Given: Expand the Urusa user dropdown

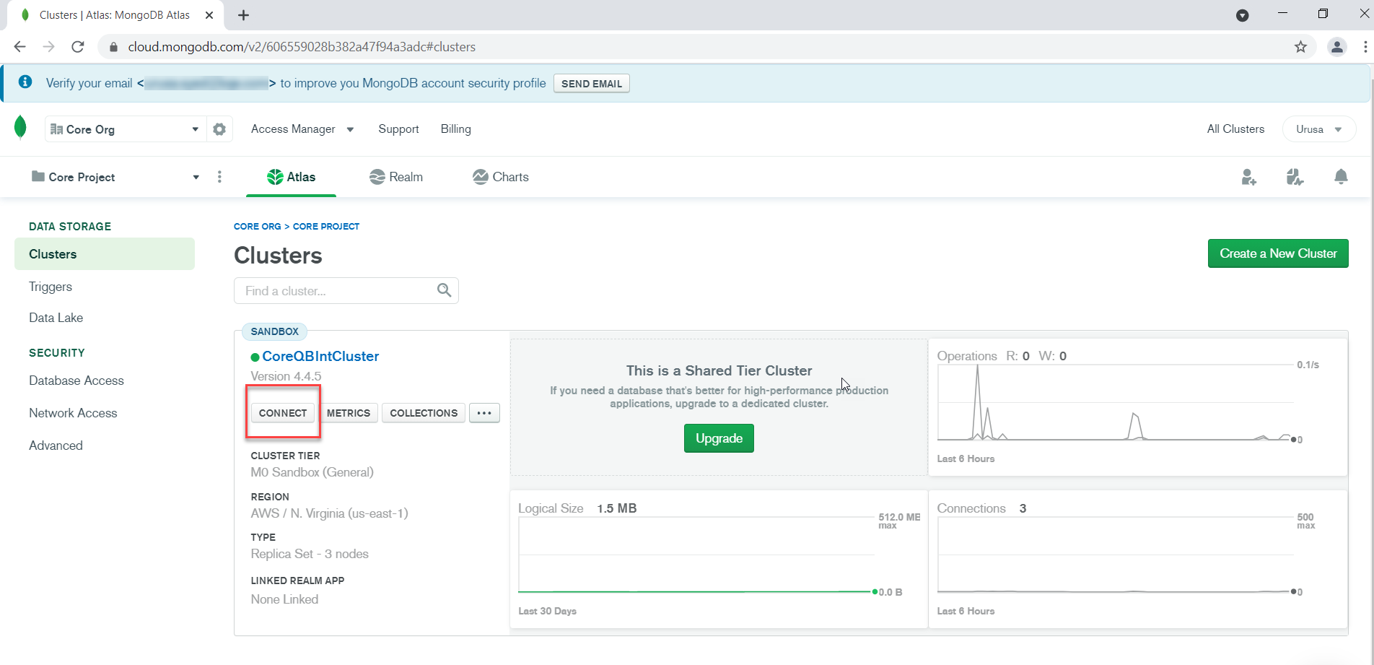Looking at the screenshot, I should (1318, 129).
